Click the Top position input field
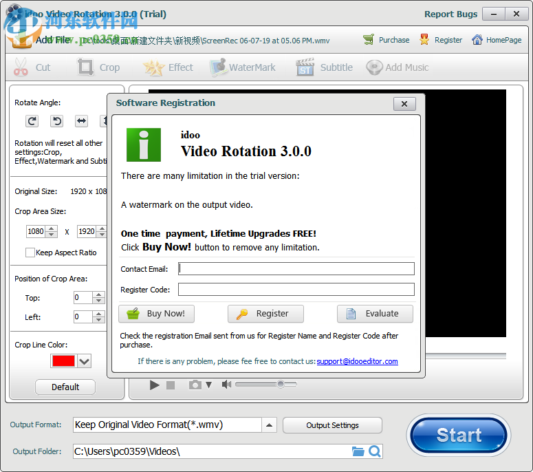Screen dimensions: 533x472 pyautogui.click(x=83, y=297)
